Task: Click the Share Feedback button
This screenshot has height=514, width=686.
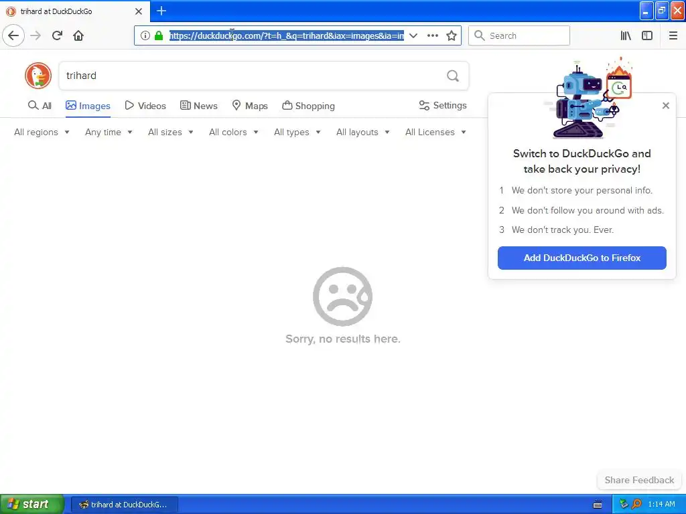Action: 639,480
